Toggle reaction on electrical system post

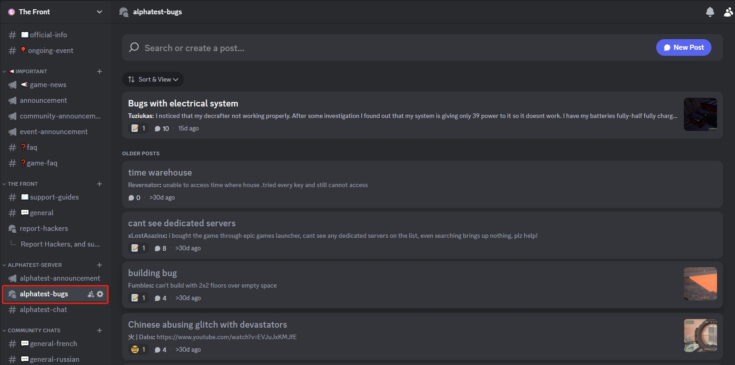[x=138, y=129]
